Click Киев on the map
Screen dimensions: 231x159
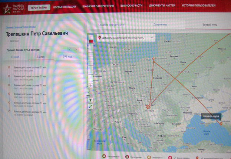tap(194, 87)
